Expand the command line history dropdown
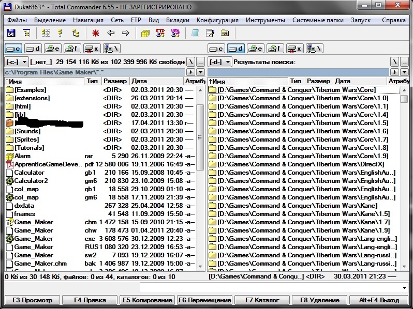The width and height of the screenshot is (413, 309). (x=404, y=288)
